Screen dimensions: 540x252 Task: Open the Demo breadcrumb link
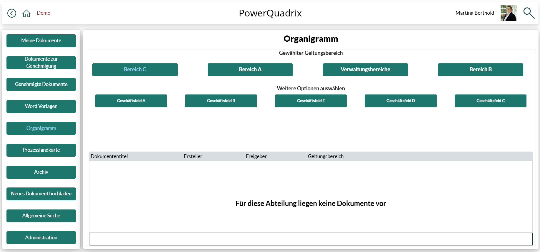pyautogui.click(x=44, y=13)
